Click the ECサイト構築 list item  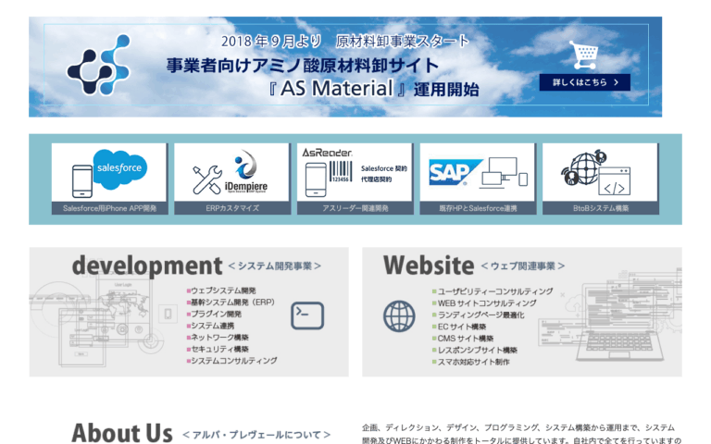459,327
